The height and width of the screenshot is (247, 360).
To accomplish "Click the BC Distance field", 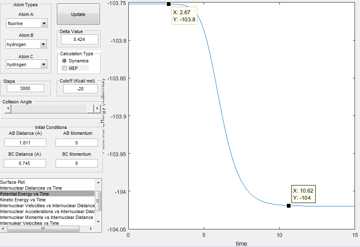I will (25, 163).
